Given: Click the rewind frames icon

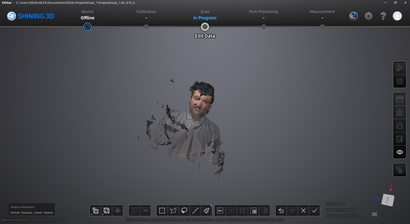Looking at the screenshot, I should (x=145, y=210).
